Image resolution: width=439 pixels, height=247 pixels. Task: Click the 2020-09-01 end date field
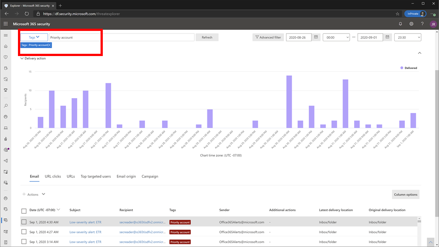click(x=370, y=37)
